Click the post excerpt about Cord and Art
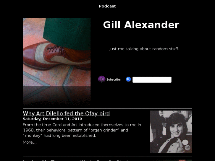 pos(82,130)
